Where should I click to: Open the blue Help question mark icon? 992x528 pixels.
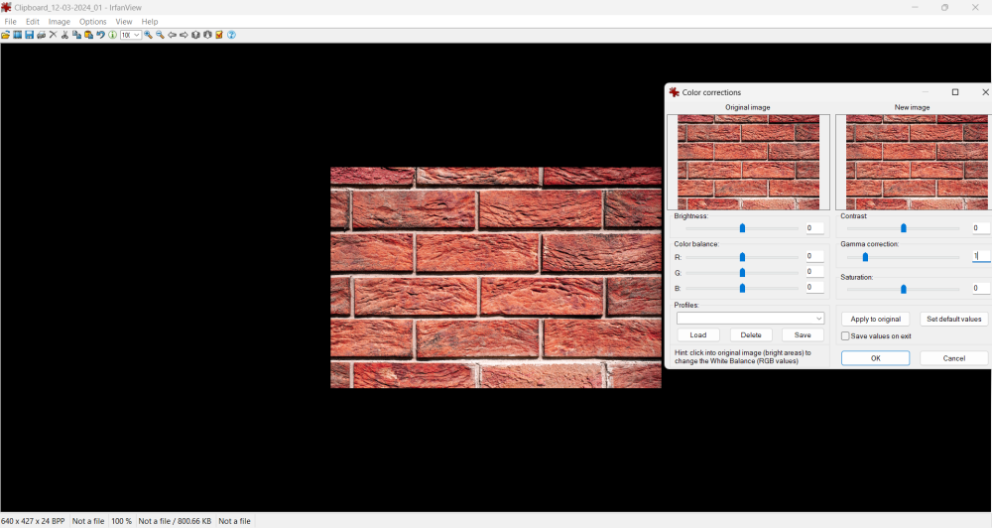231,35
